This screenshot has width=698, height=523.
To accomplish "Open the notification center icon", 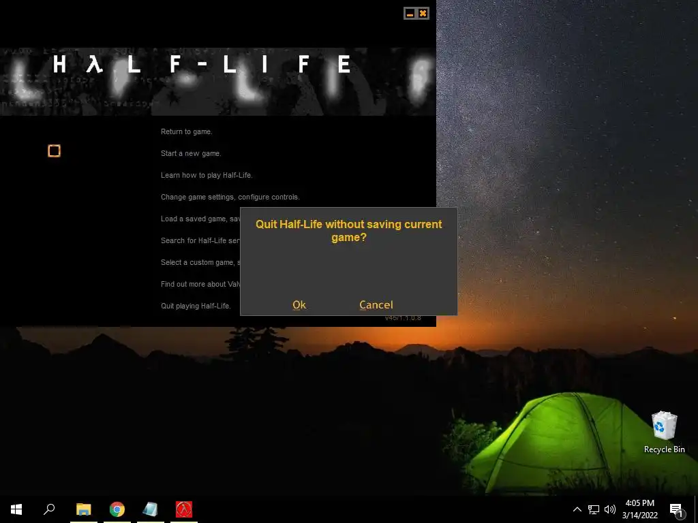I will coord(676,509).
